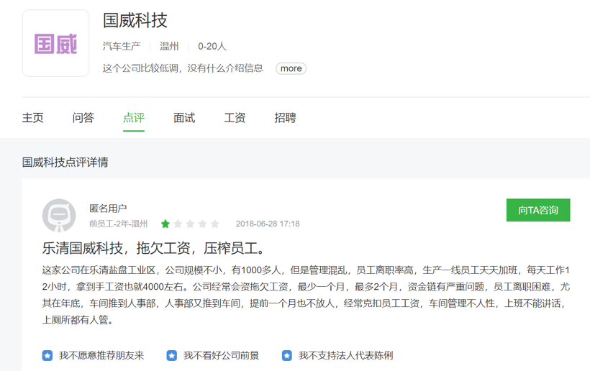Switch to the 问答 tab

(x=83, y=118)
